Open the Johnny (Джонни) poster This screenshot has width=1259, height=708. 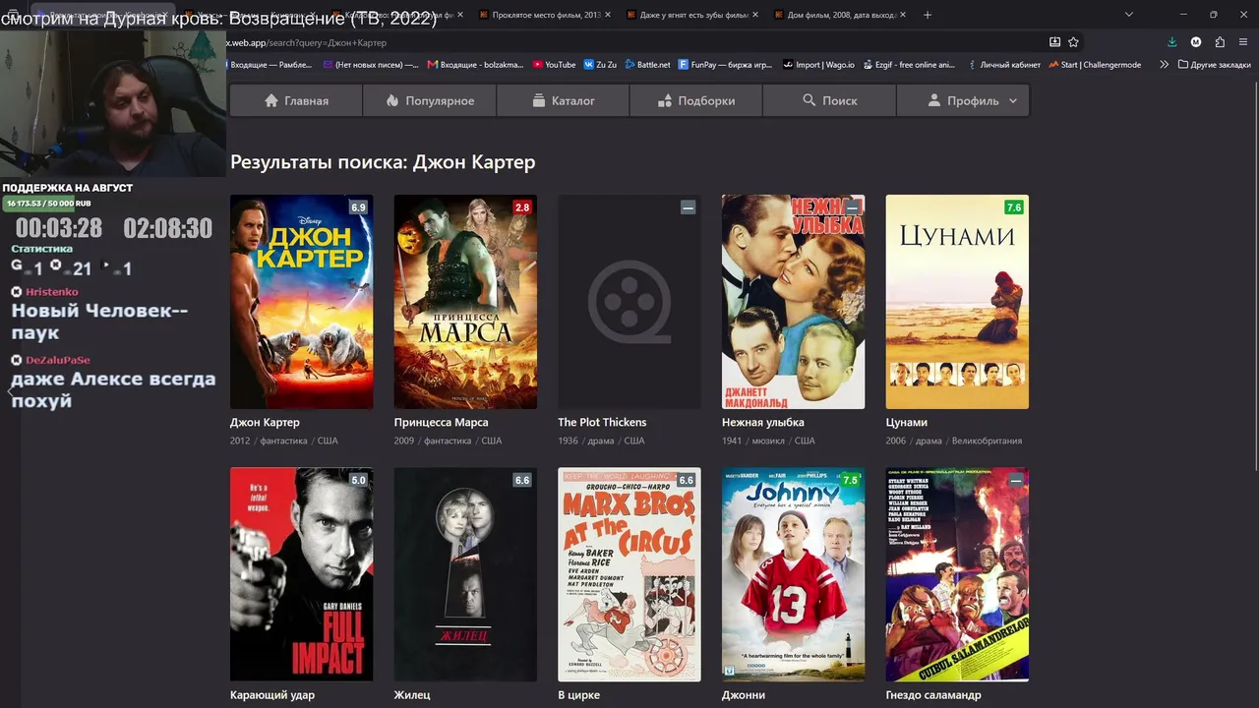pos(793,574)
